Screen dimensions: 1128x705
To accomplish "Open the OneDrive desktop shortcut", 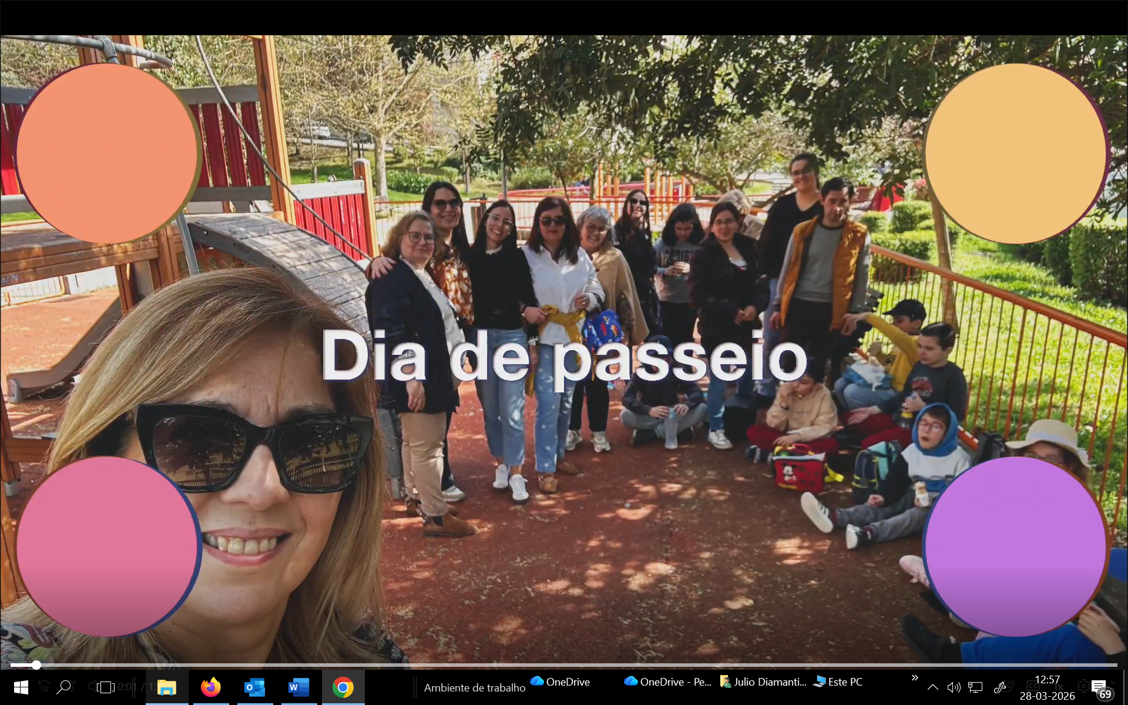I will [560, 681].
